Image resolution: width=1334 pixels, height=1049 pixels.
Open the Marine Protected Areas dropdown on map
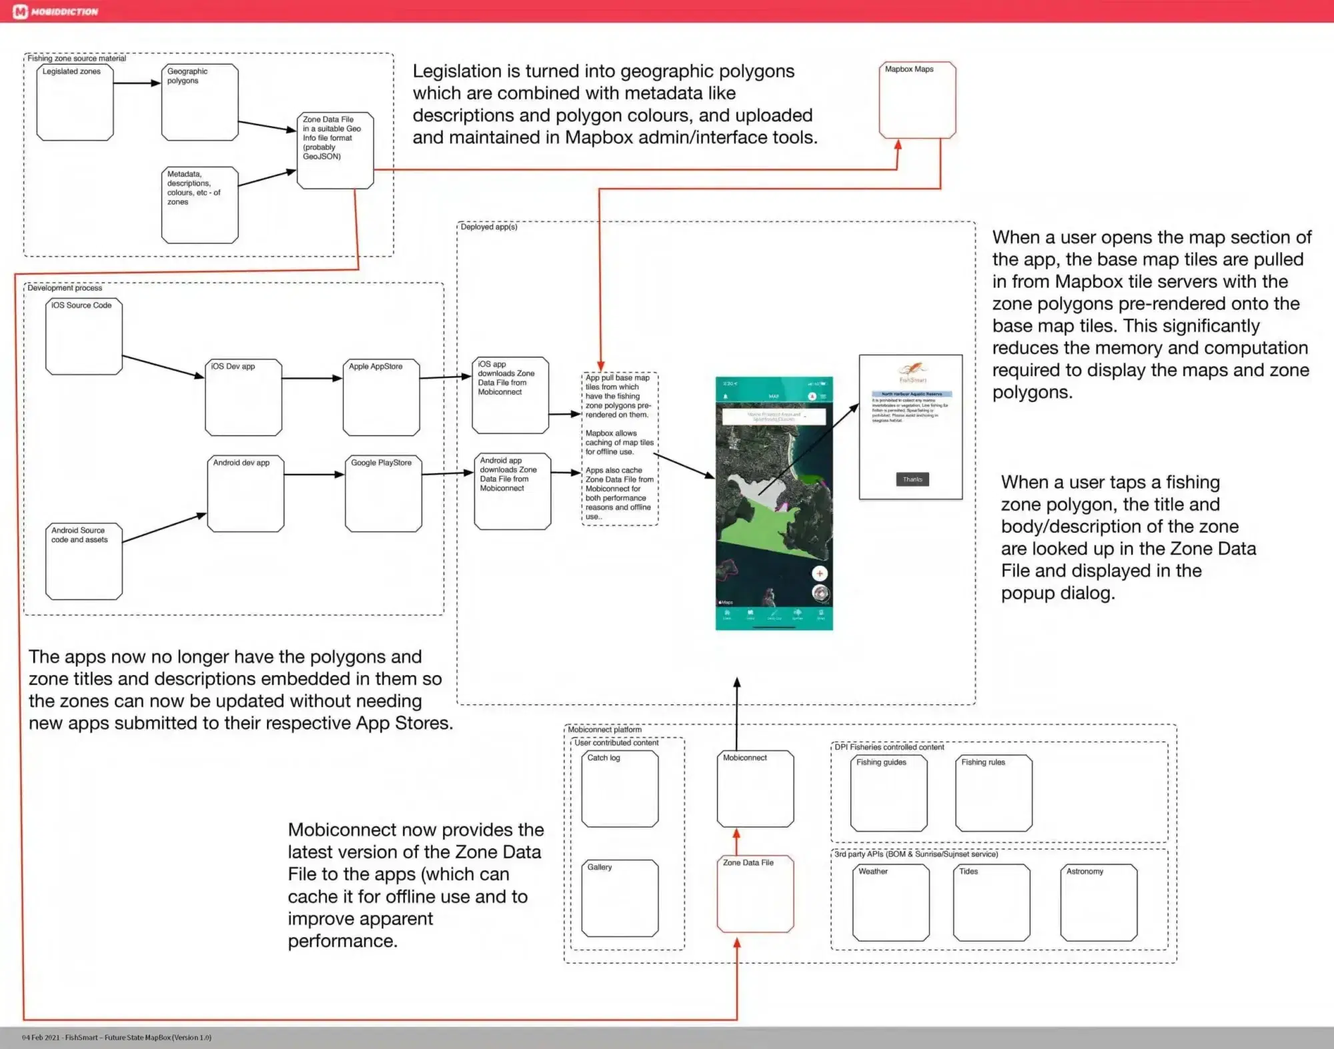774,417
